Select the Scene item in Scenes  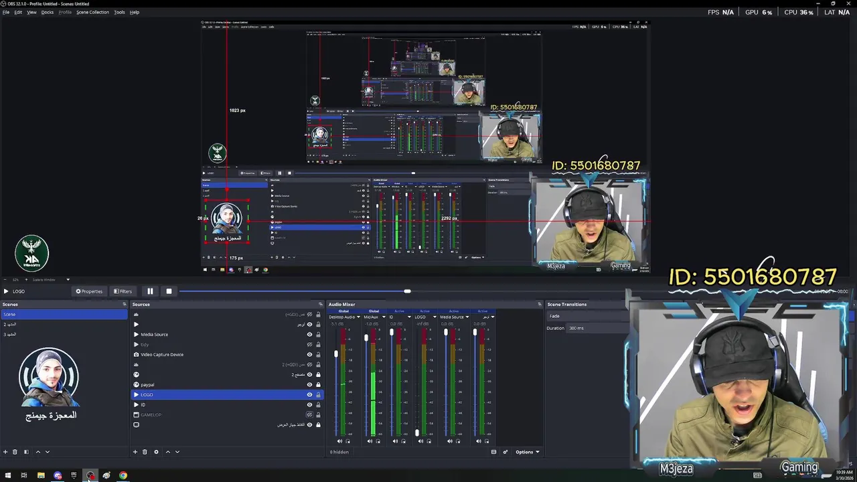coord(64,314)
